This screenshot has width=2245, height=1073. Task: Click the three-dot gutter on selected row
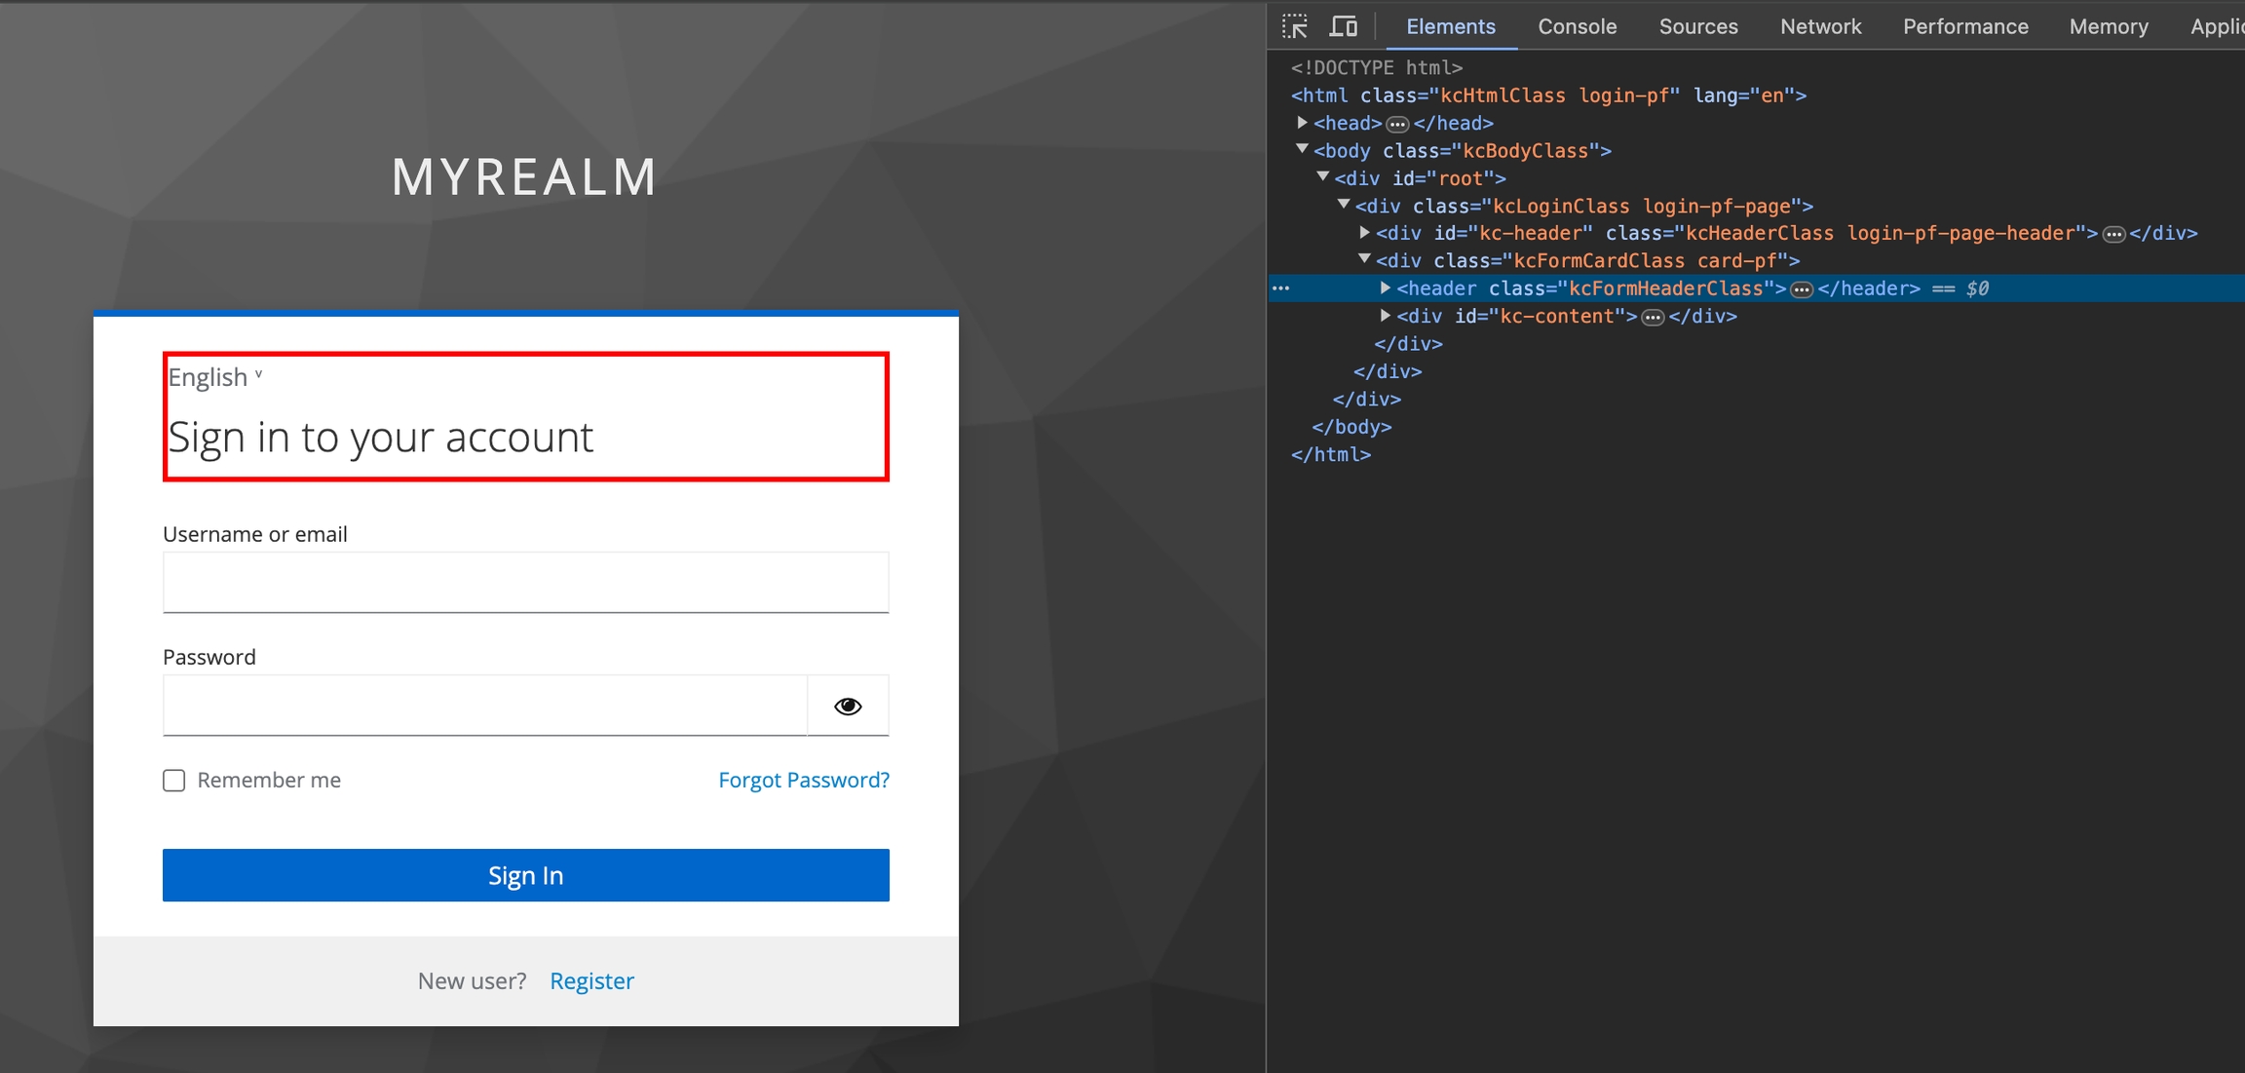[1281, 288]
